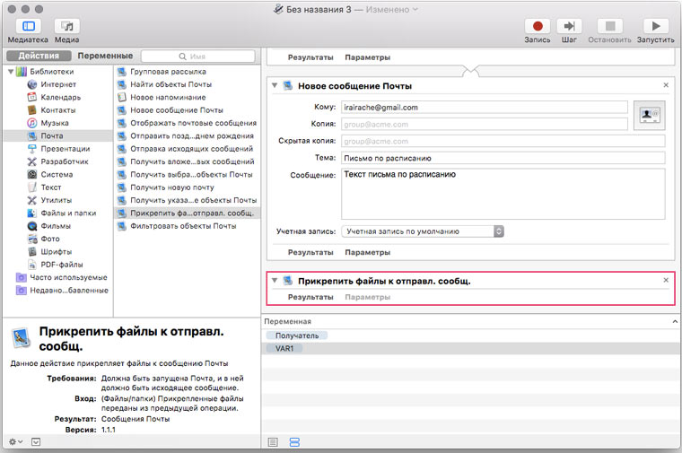
Task: Select Интернет in the library
Action: click(x=58, y=84)
